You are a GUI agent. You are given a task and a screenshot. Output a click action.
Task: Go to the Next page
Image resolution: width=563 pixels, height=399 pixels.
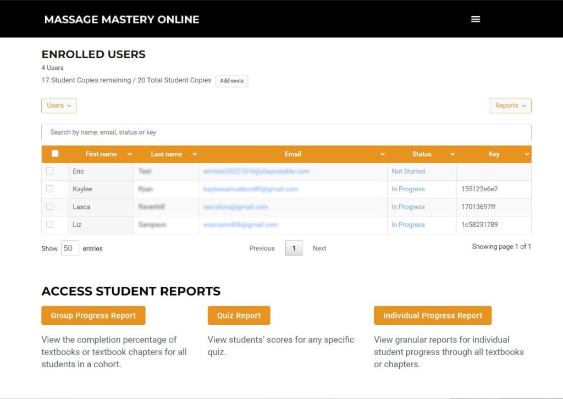click(x=319, y=248)
